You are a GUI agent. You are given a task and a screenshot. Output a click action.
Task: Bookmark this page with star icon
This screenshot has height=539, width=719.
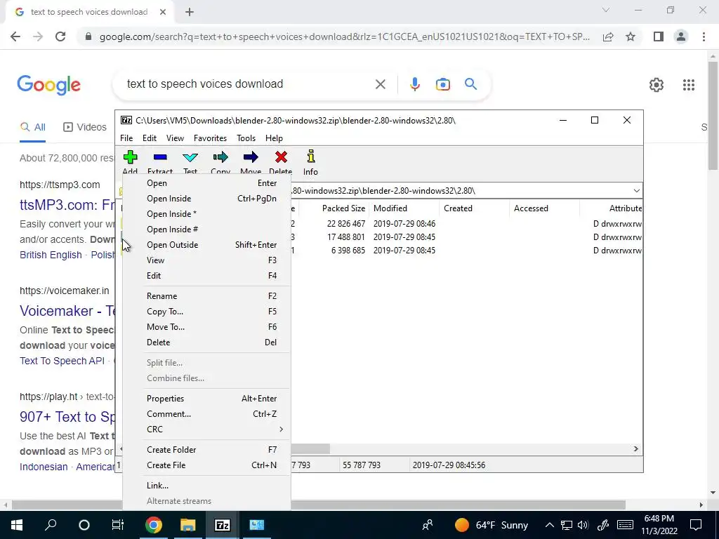coord(631,36)
